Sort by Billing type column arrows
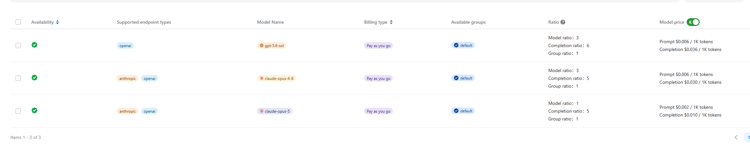The image size is (750, 162). [x=391, y=22]
